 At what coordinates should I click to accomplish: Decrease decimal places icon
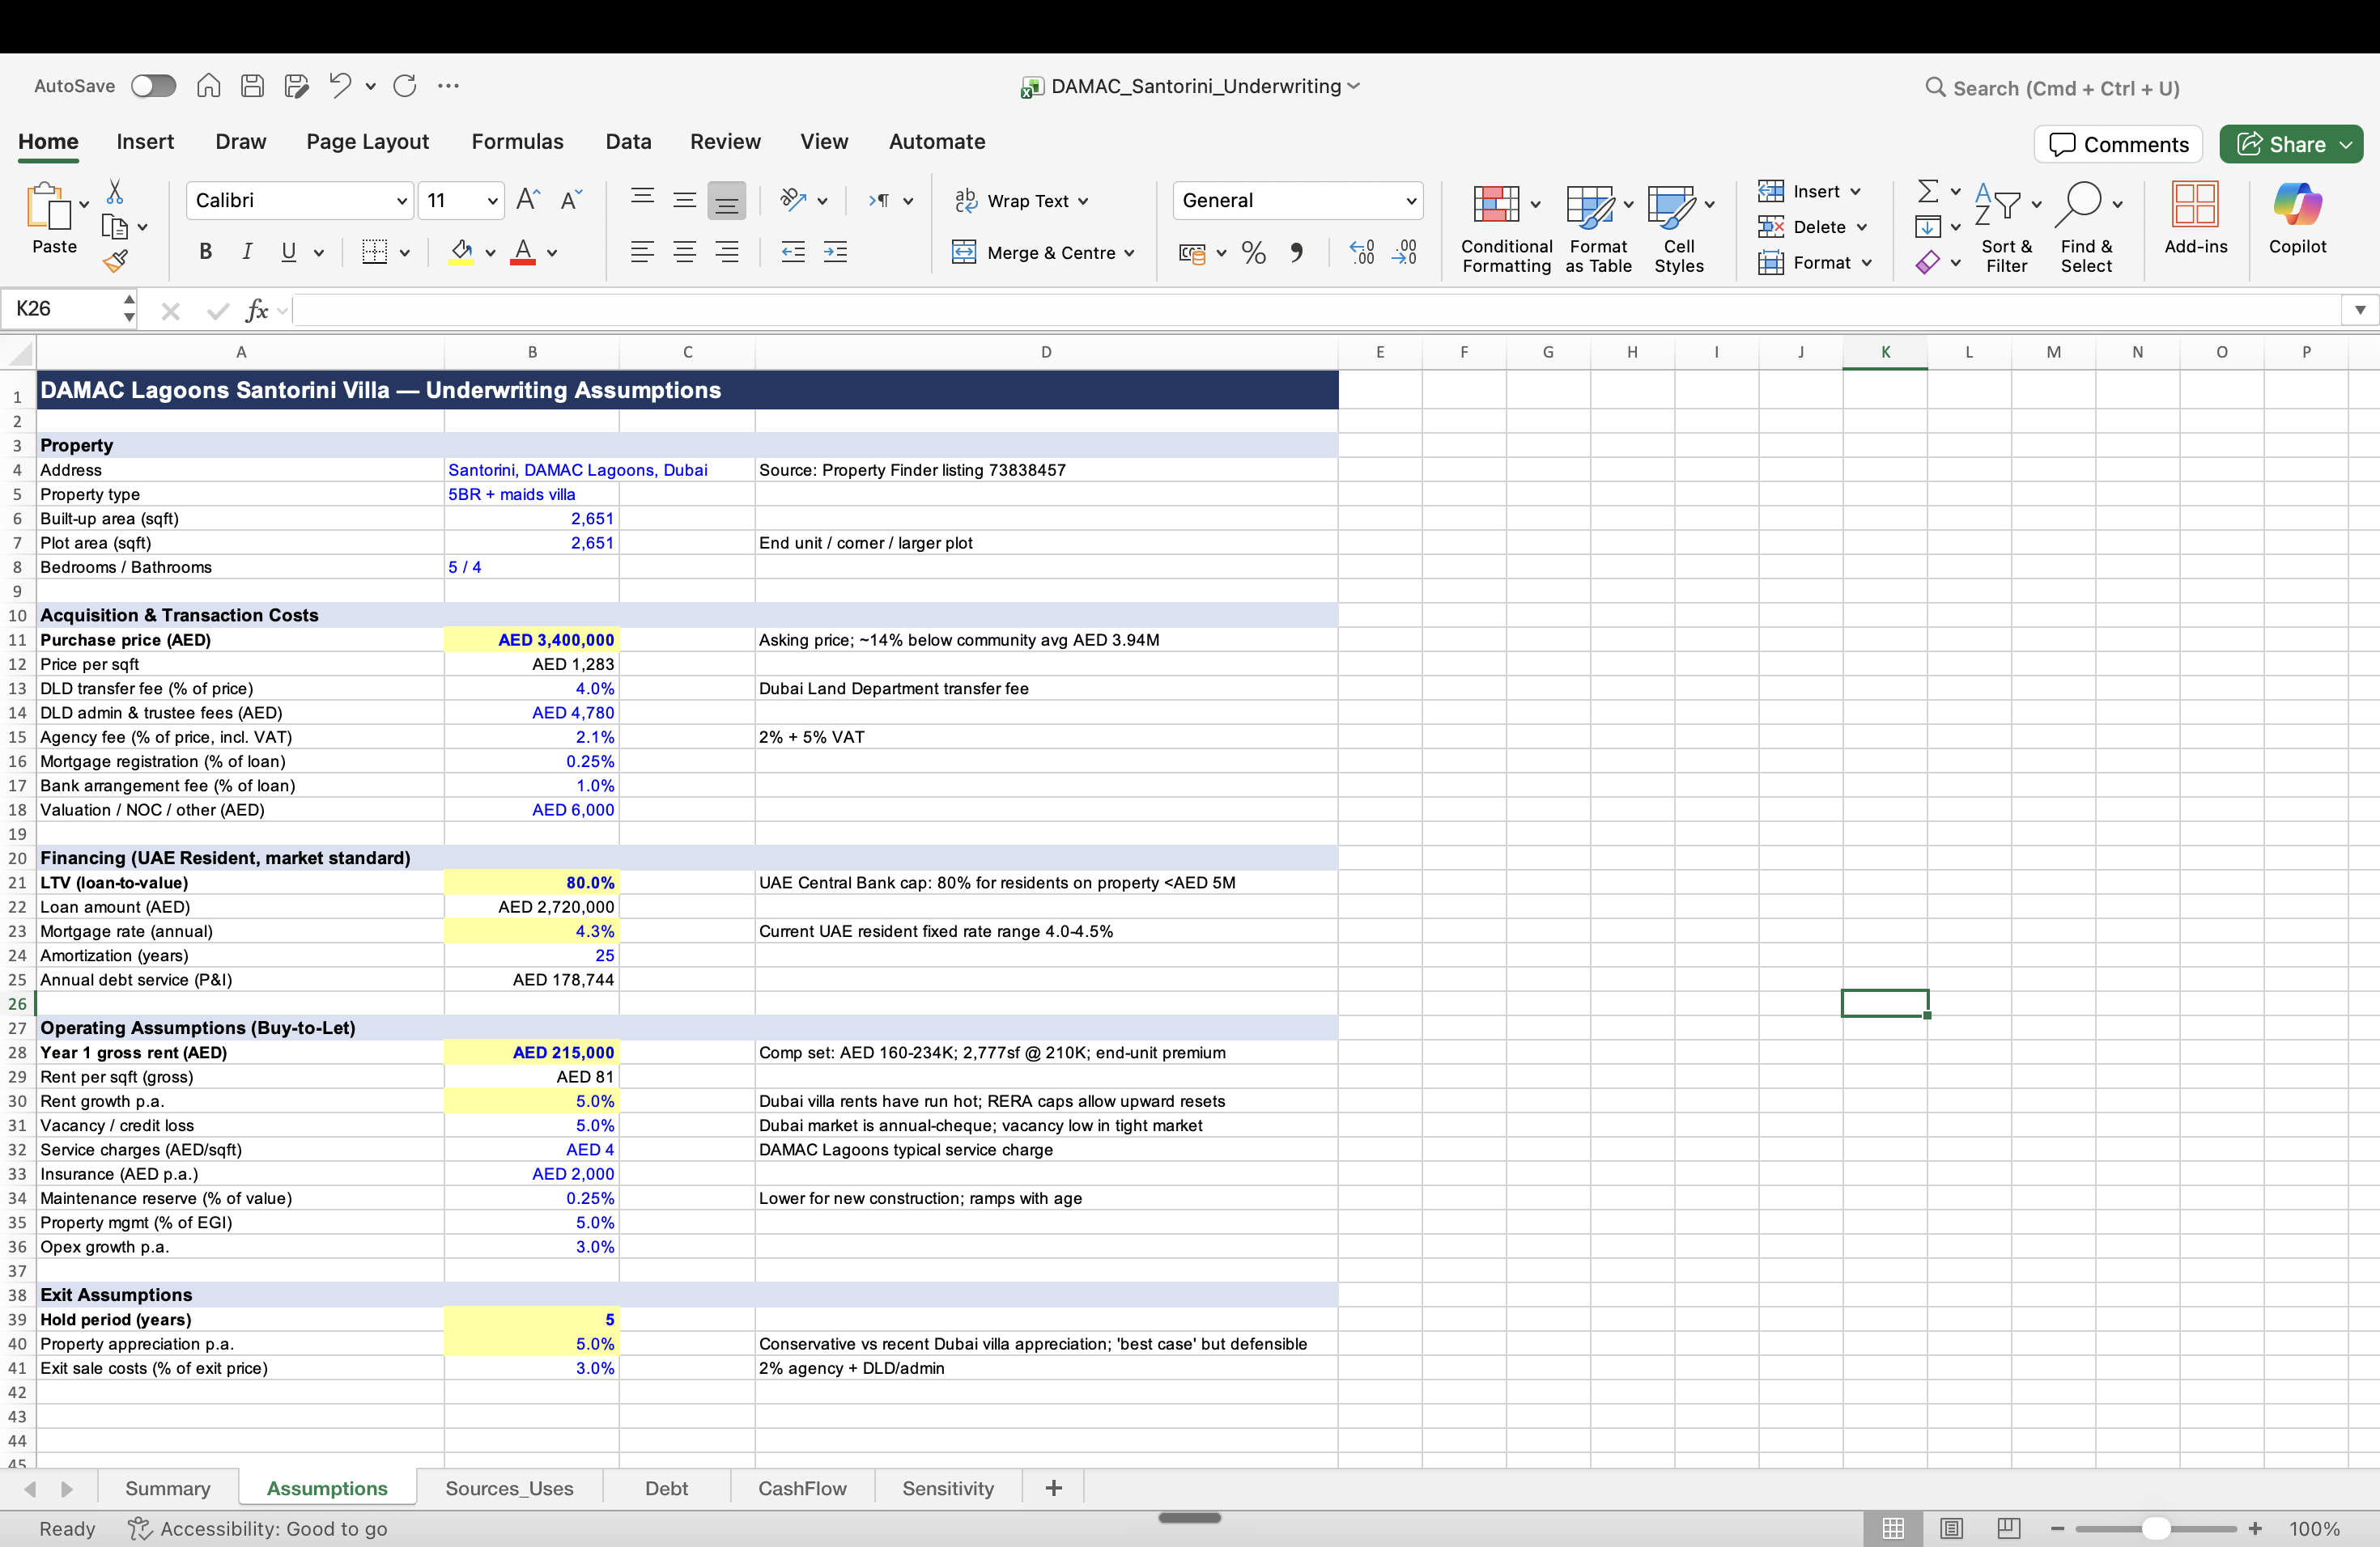click(1404, 252)
